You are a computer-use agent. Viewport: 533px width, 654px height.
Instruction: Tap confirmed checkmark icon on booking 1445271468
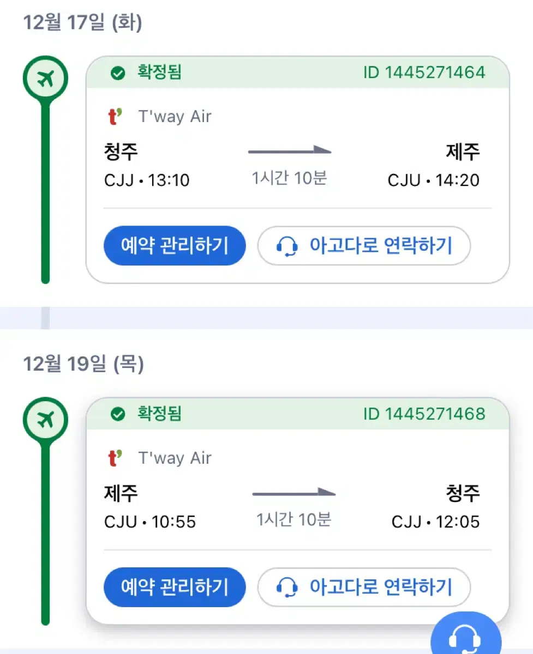point(117,415)
